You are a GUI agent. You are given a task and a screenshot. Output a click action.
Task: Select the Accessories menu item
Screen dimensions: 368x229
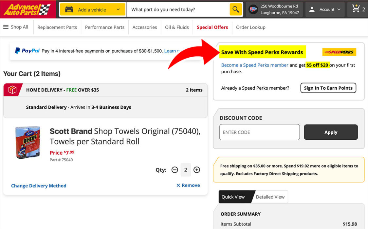(x=145, y=27)
